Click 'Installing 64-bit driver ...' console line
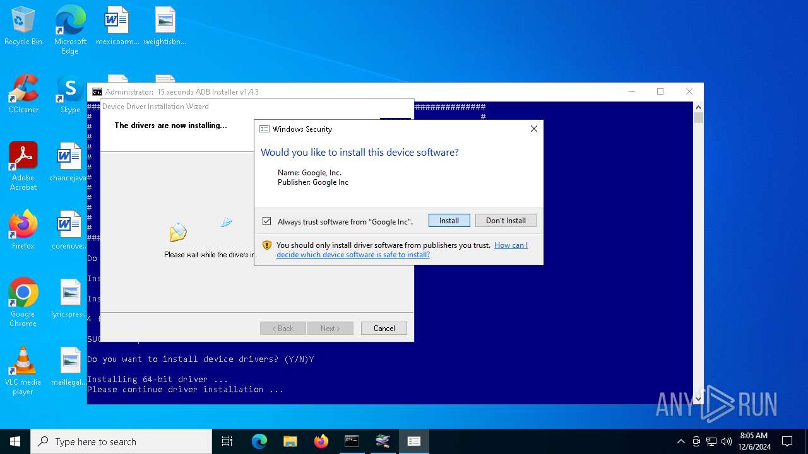The image size is (808, 454). click(x=158, y=380)
